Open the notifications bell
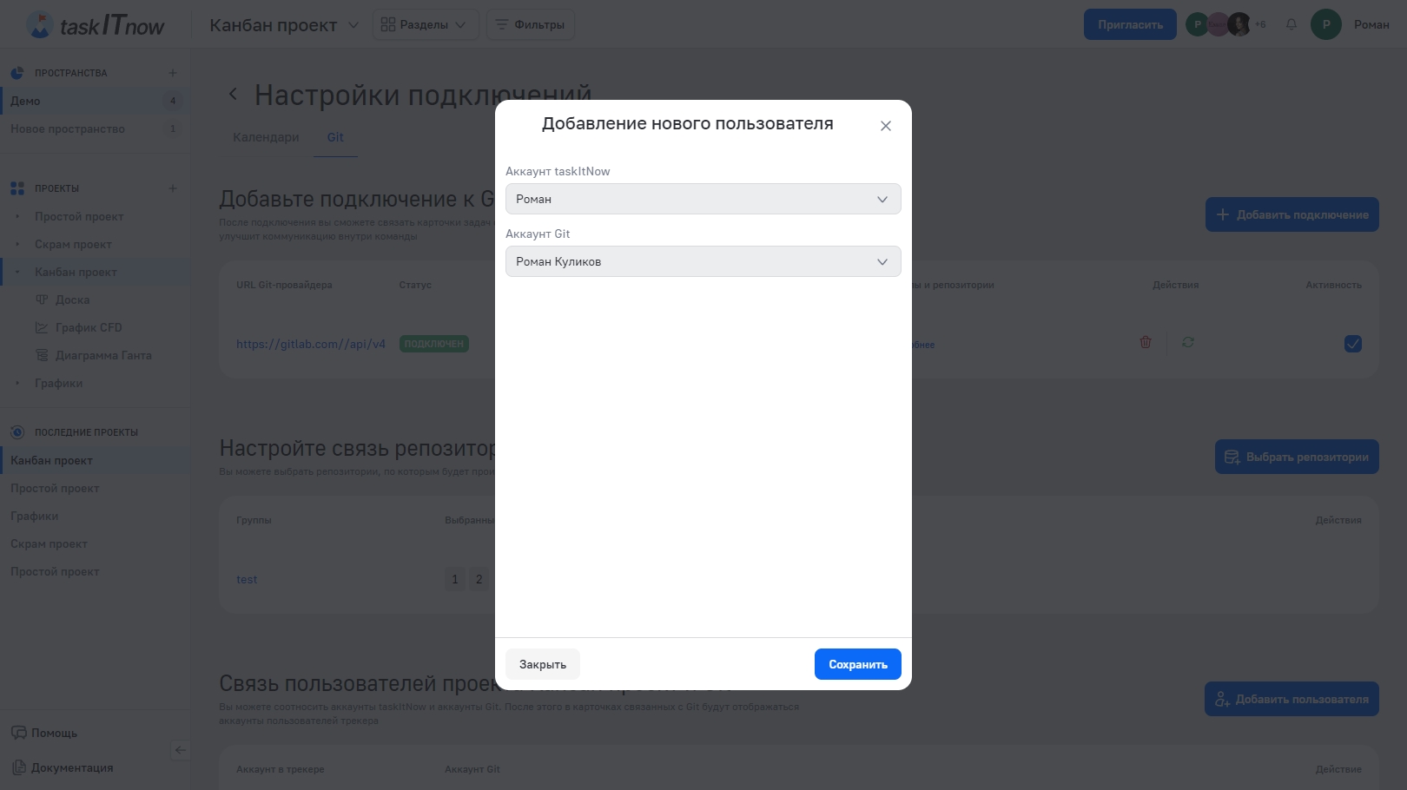 pyautogui.click(x=1291, y=24)
